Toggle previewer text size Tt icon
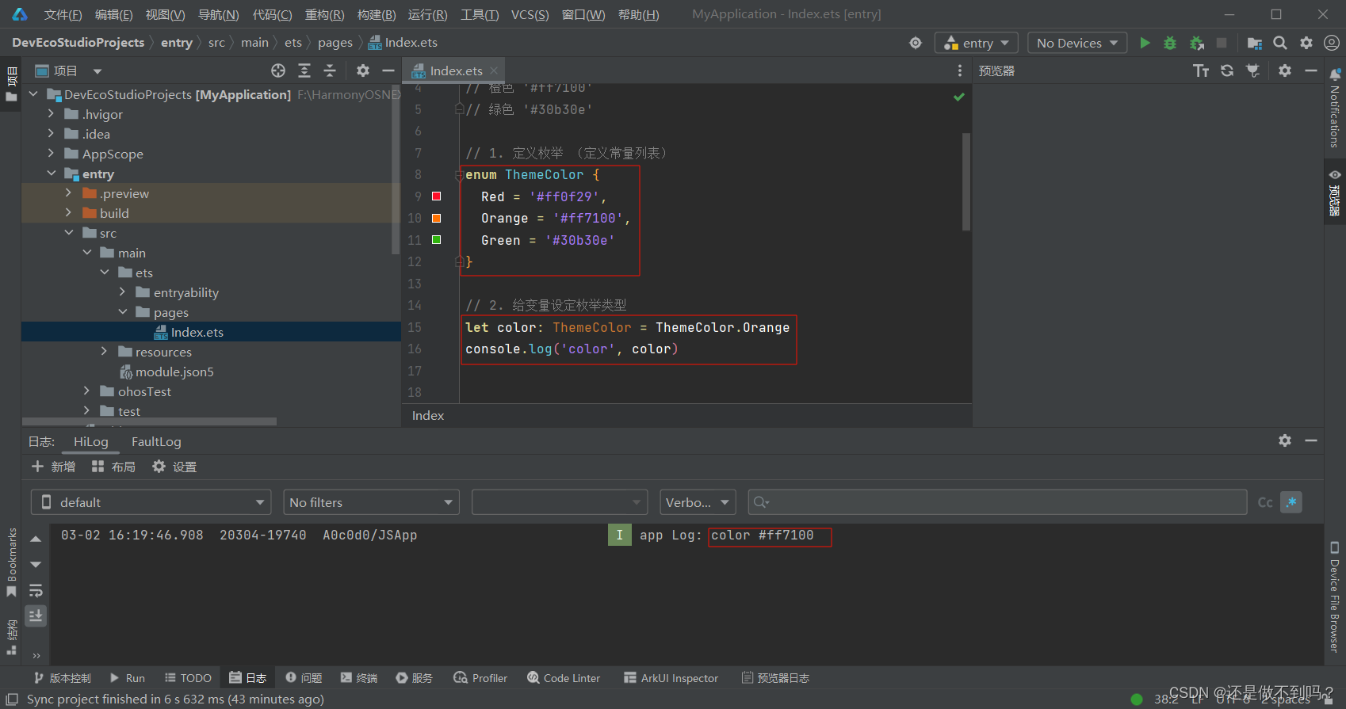This screenshot has height=709, width=1346. coord(1201,71)
